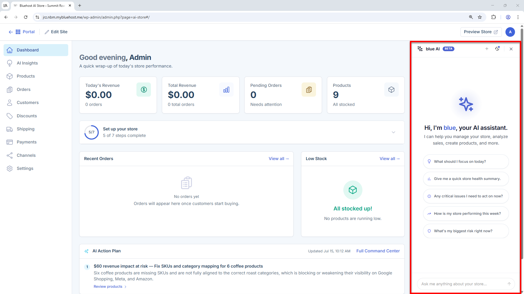Ask What's my biggest risk right now
Image resolution: width=524 pixels, height=294 pixels.
pos(466,231)
